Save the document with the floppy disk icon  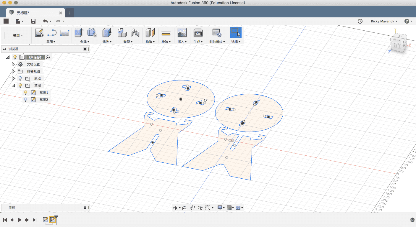click(x=33, y=21)
